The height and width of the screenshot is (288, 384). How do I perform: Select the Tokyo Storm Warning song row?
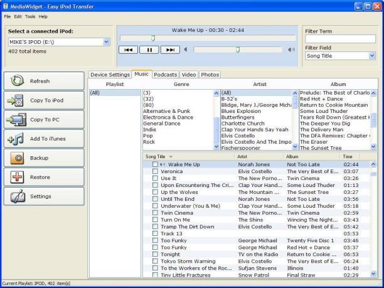coord(257,261)
